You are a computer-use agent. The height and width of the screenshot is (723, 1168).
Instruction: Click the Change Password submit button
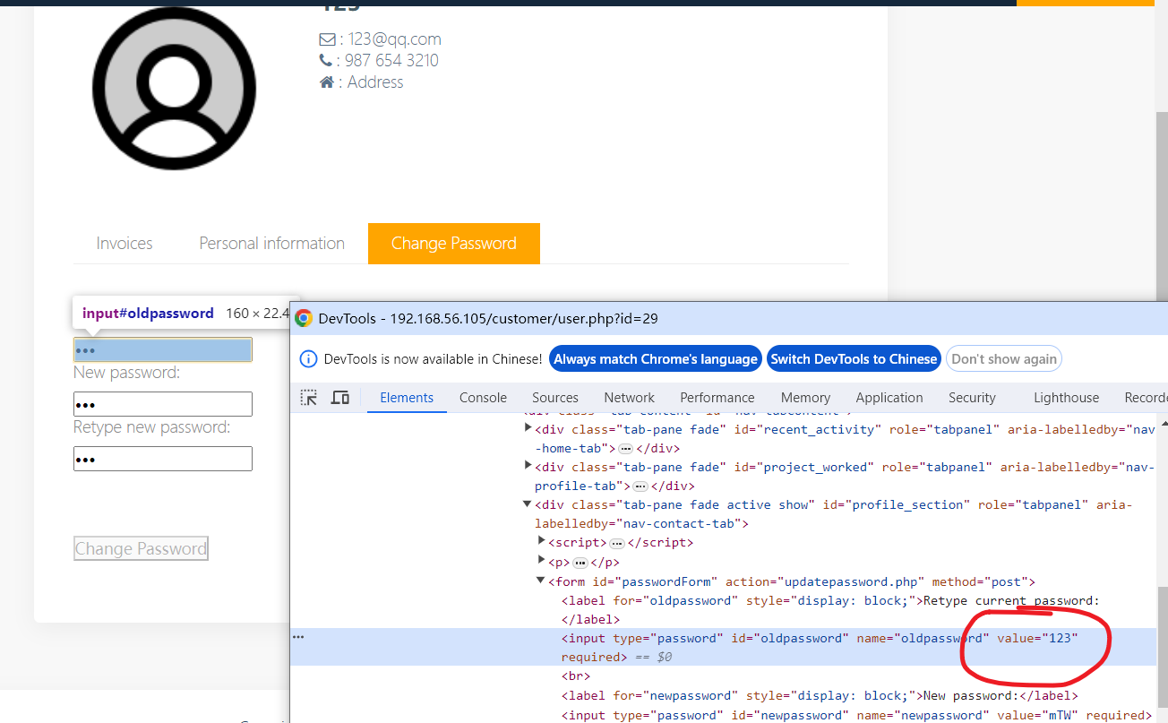click(141, 549)
